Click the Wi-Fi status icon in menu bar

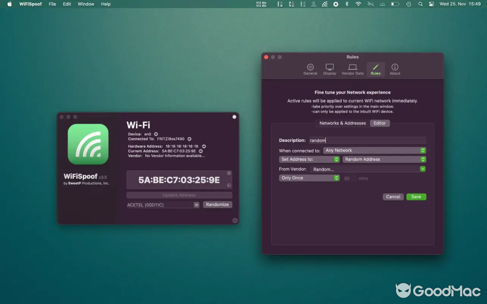click(358, 4)
